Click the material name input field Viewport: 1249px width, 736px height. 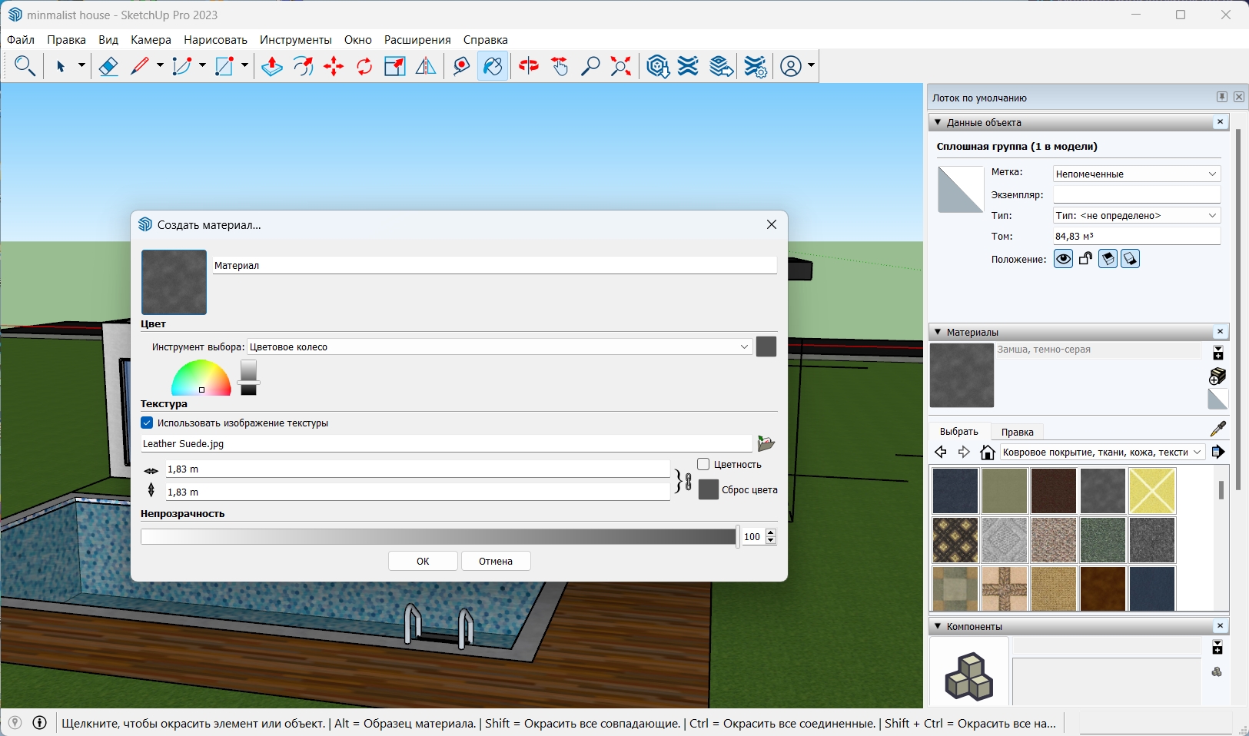(x=494, y=265)
